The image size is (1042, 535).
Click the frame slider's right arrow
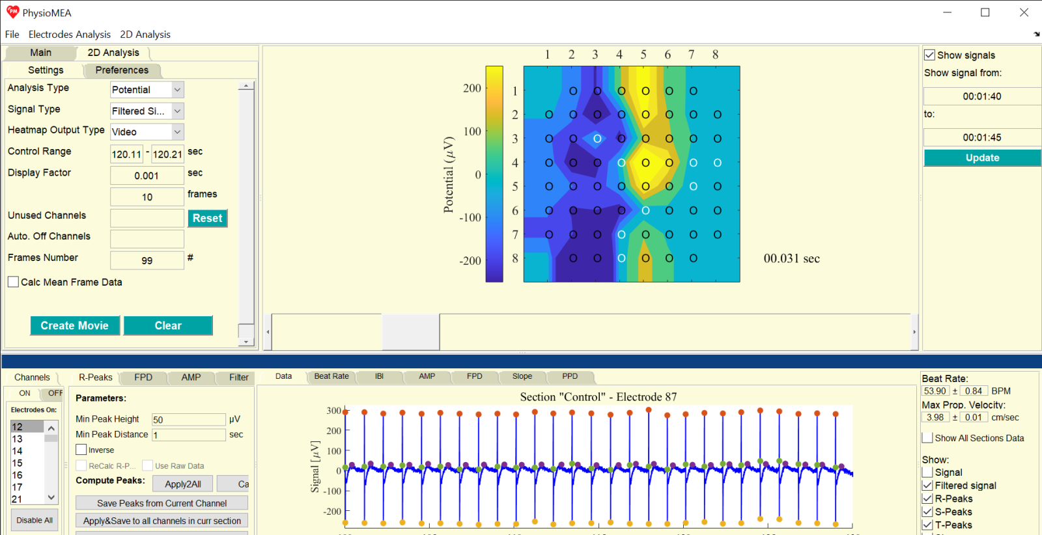coord(914,332)
